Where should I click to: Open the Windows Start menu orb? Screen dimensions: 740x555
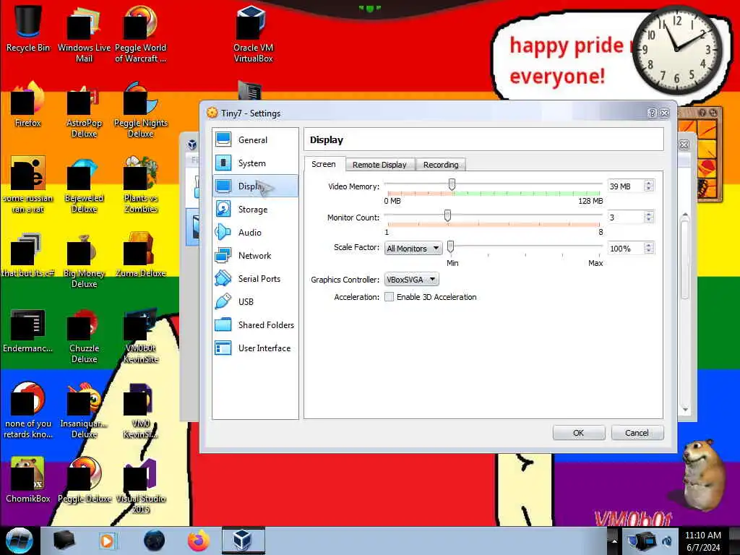[20, 541]
